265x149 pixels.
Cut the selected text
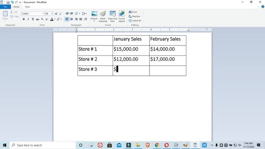point(14,12)
